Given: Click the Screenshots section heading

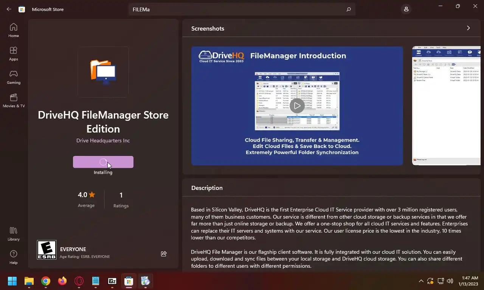Looking at the screenshot, I should click(x=208, y=28).
